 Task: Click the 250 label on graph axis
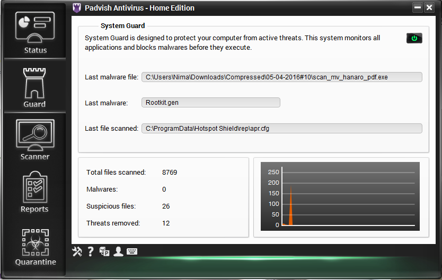(x=273, y=172)
